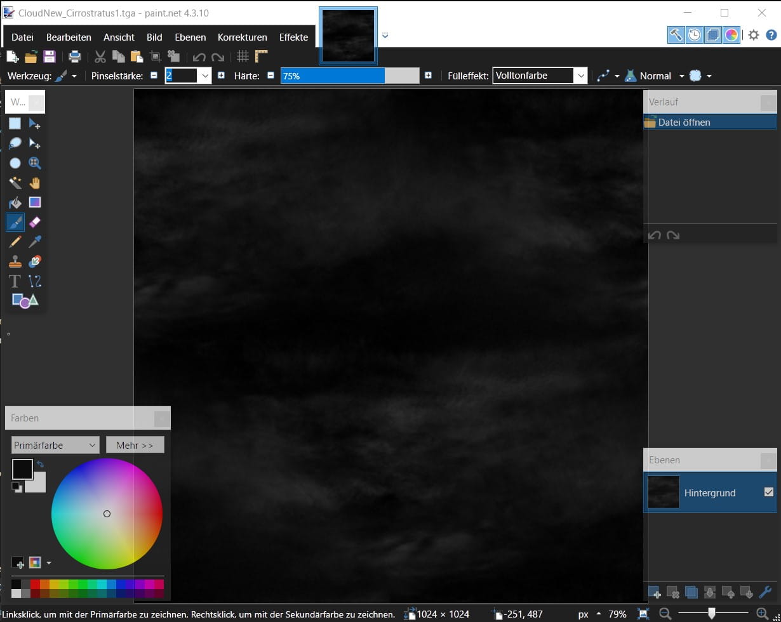Viewport: 781px width, 622px height.
Task: Activate the Text tool
Action: 15,281
